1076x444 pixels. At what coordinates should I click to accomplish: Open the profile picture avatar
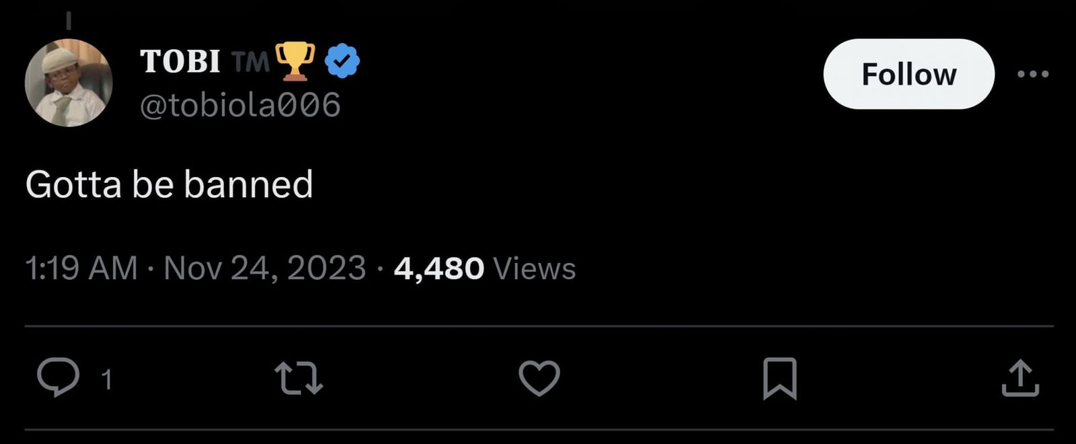(69, 83)
